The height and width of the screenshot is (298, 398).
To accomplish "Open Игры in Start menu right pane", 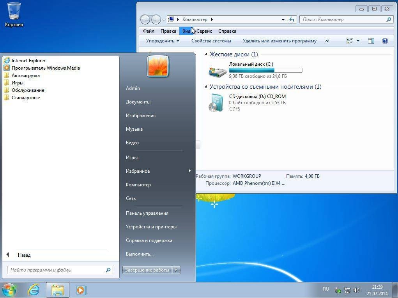I will click(132, 157).
